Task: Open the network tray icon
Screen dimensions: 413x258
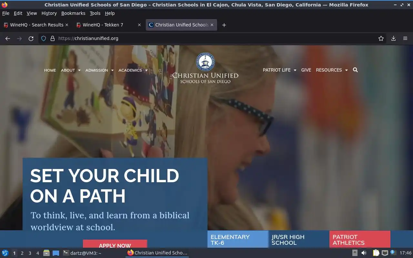Action: coord(385,253)
